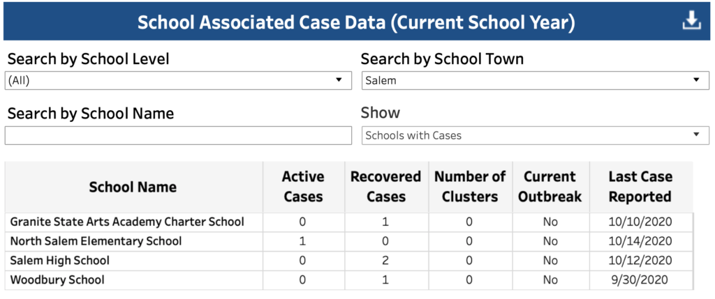Click the Search by School Name field
715x299 pixels.
coord(178,136)
